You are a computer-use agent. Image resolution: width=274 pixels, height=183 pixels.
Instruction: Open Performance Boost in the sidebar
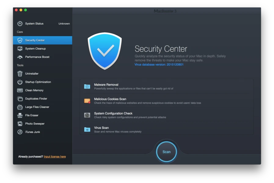[42, 57]
